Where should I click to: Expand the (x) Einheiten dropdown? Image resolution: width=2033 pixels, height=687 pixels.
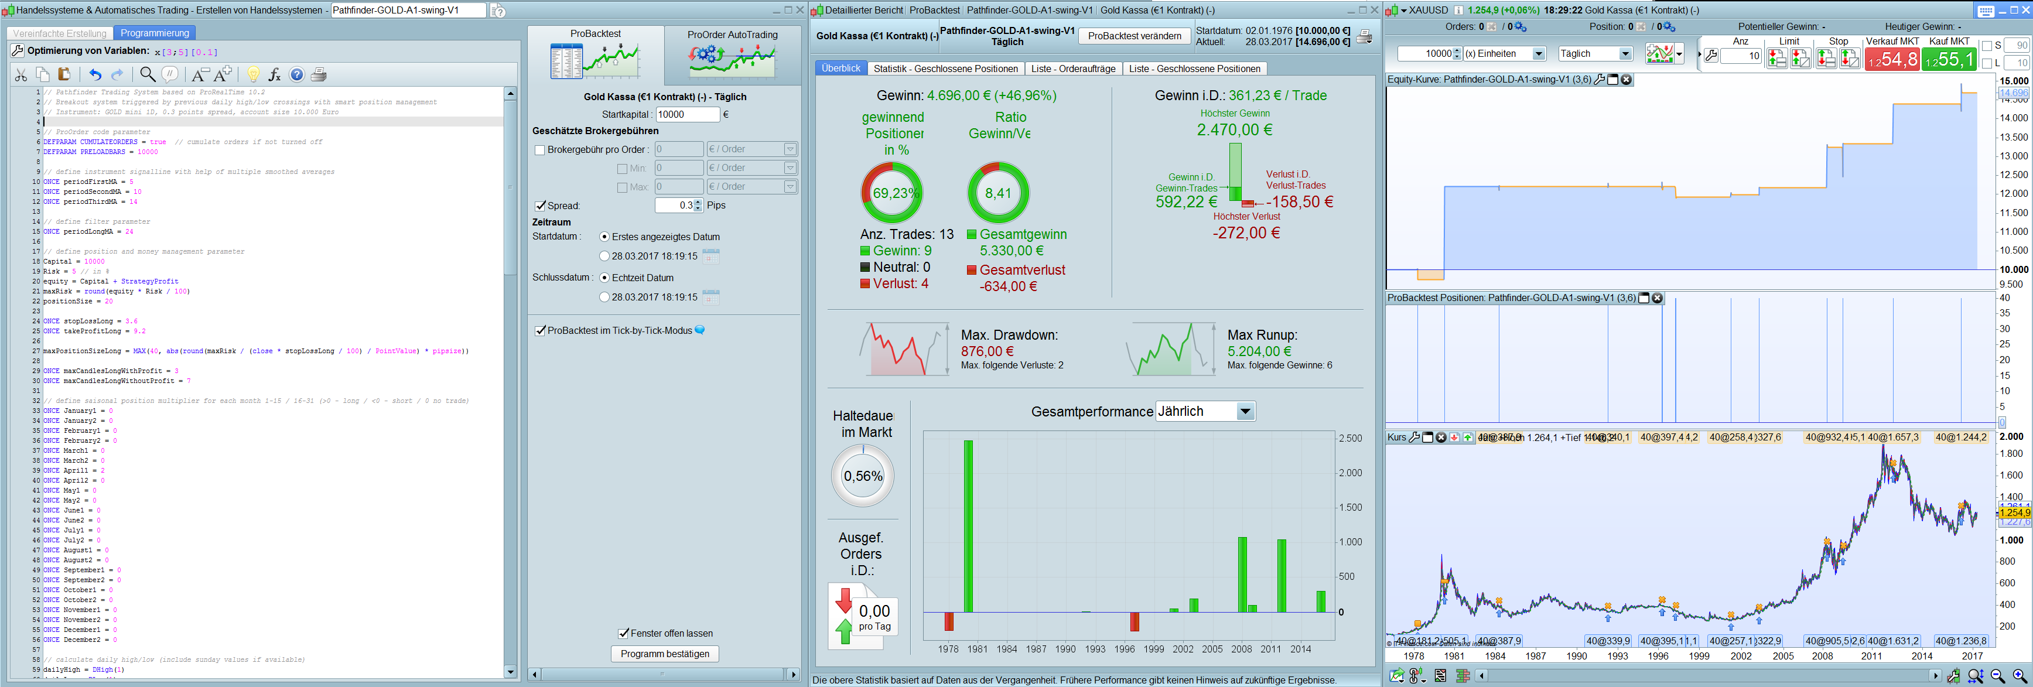coord(1538,54)
